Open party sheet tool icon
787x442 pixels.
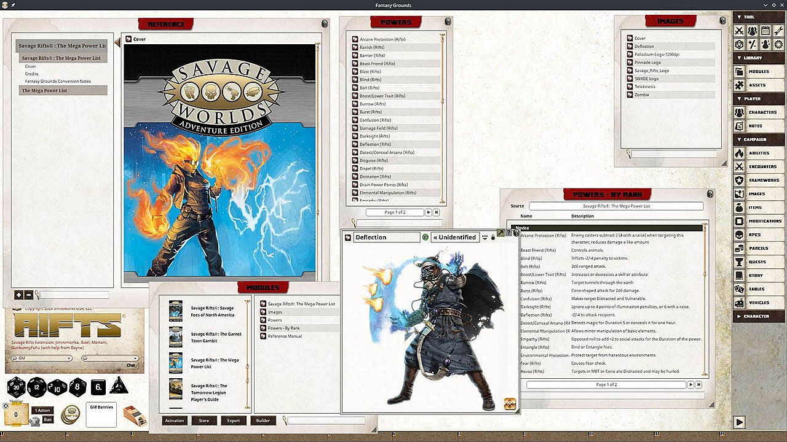tap(752, 31)
